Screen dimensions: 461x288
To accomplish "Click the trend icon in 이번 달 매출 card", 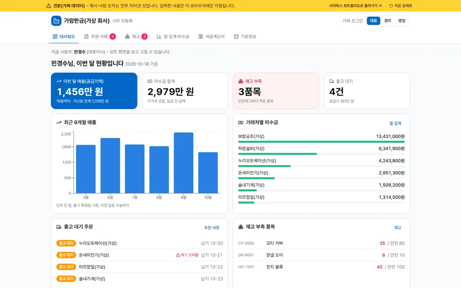I will pos(59,81).
